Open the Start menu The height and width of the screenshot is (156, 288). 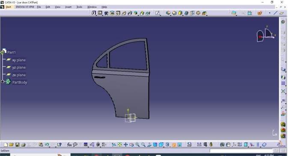pyautogui.click(x=9, y=7)
